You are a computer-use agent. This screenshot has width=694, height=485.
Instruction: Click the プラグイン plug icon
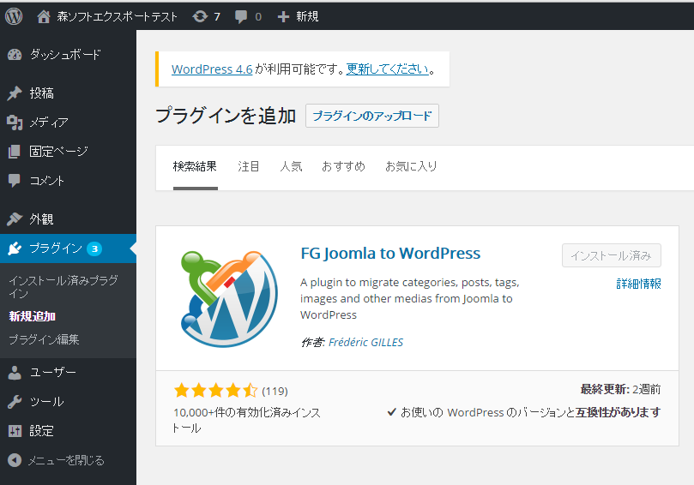click(15, 248)
